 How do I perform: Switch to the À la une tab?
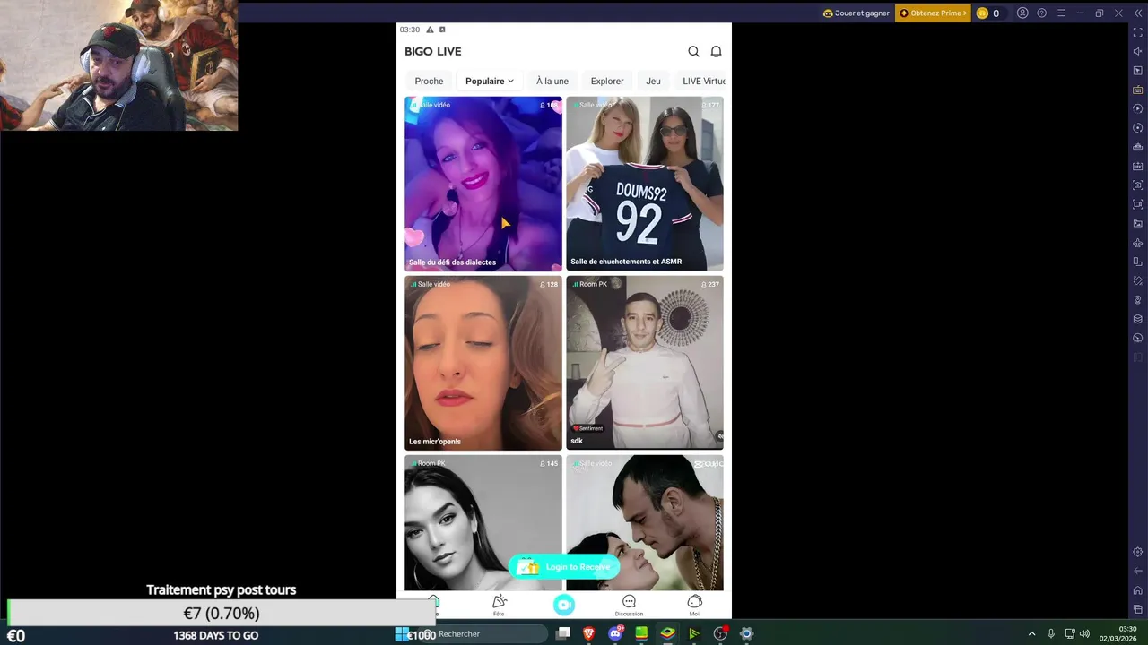coord(552,81)
